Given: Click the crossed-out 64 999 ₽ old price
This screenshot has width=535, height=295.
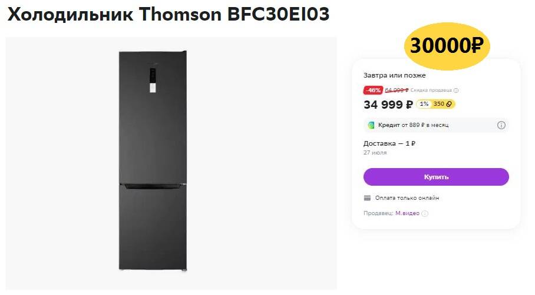Looking at the screenshot, I should [x=397, y=90].
